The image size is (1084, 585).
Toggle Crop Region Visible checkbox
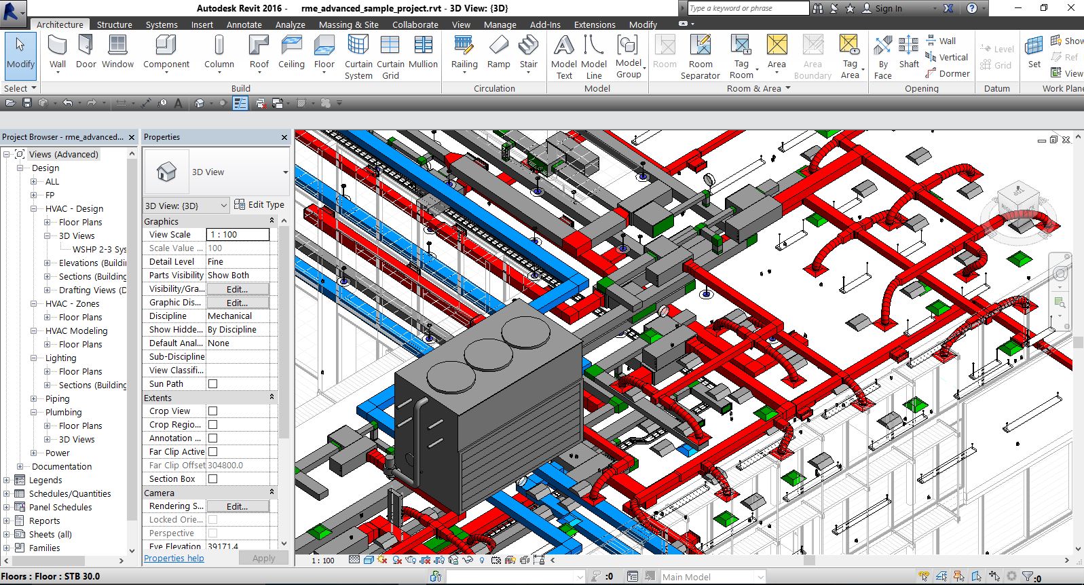tap(212, 424)
